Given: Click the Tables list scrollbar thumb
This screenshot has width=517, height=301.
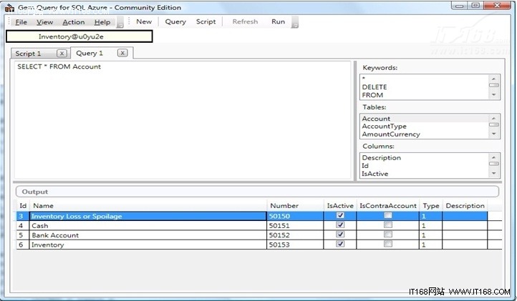Looking at the screenshot, I should (x=493, y=125).
